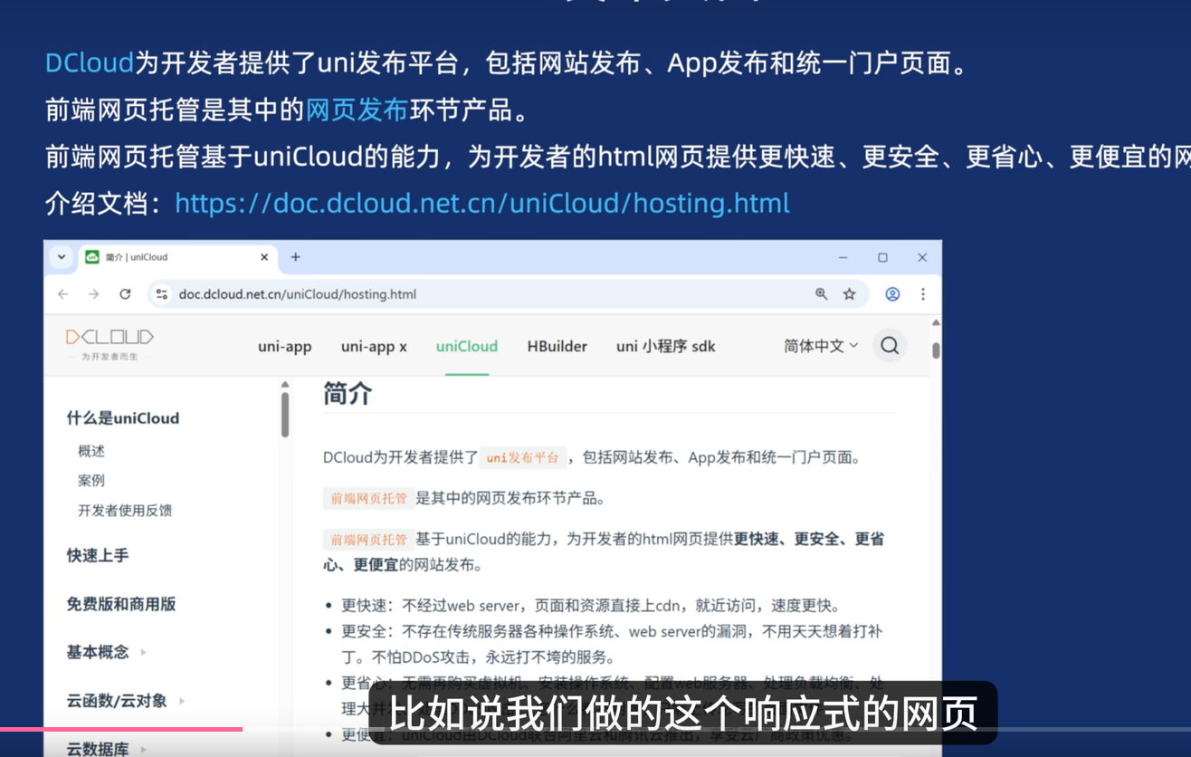This screenshot has width=1191, height=757.
Task: Expand 云函数/云对象 sidebar section
Action: [x=126, y=701]
